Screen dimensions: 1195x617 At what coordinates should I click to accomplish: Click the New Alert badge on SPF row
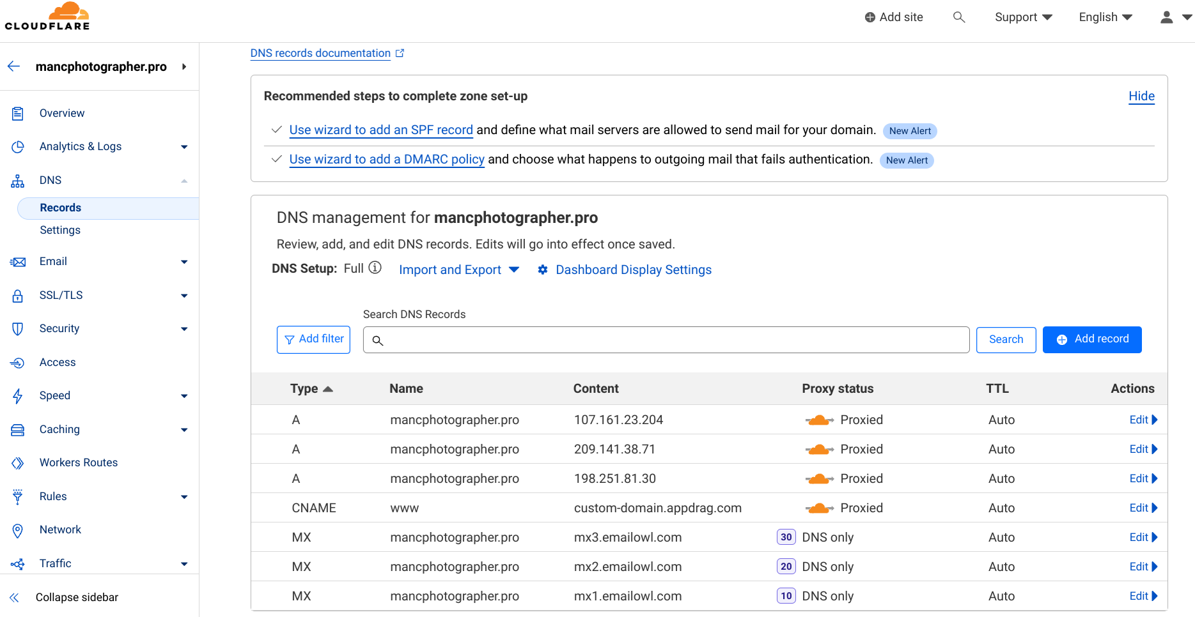910,131
